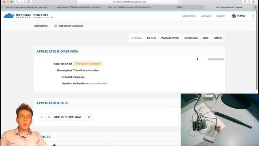Select the Integrations tab
This screenshot has width=259, height=146.
191,38
